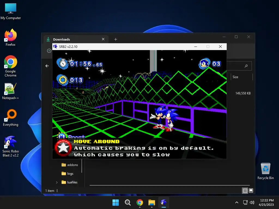The height and width of the screenshot is (209, 279).
Task: Click the New item plus icon in Explorer
Action: point(49,51)
